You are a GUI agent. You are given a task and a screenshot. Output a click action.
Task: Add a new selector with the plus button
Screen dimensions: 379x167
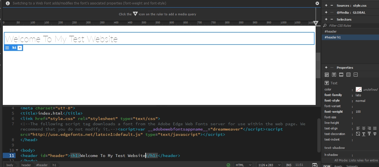point(326,19)
